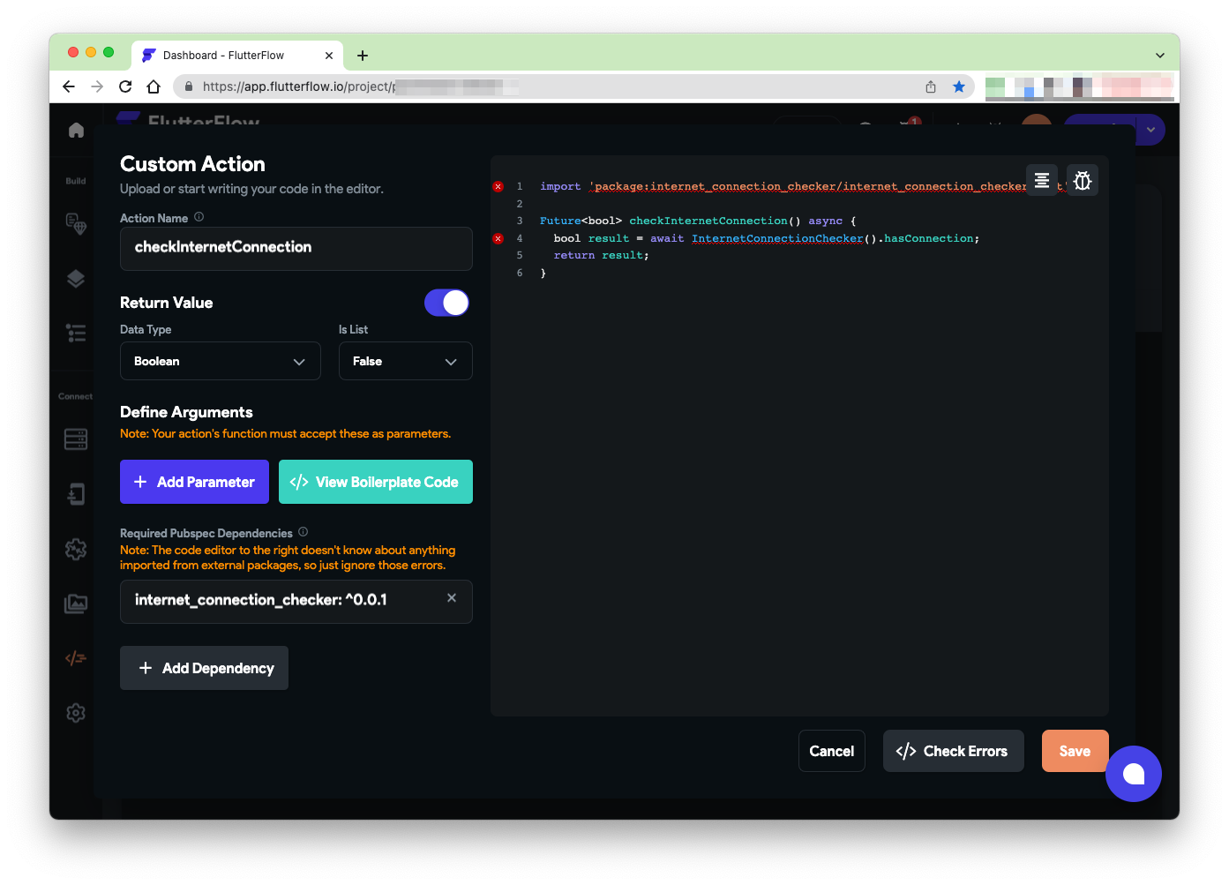The width and height of the screenshot is (1229, 885).
Task: Switch to the Dashboard - FlutterFlow tab
Action: 224,55
